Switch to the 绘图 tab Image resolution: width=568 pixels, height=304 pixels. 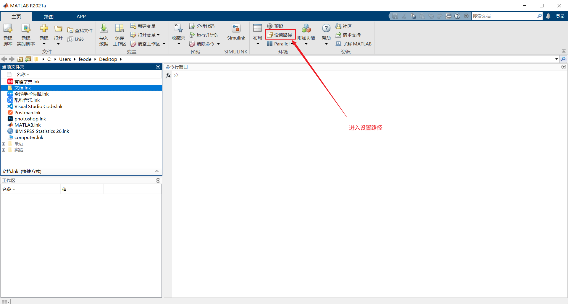click(x=49, y=17)
